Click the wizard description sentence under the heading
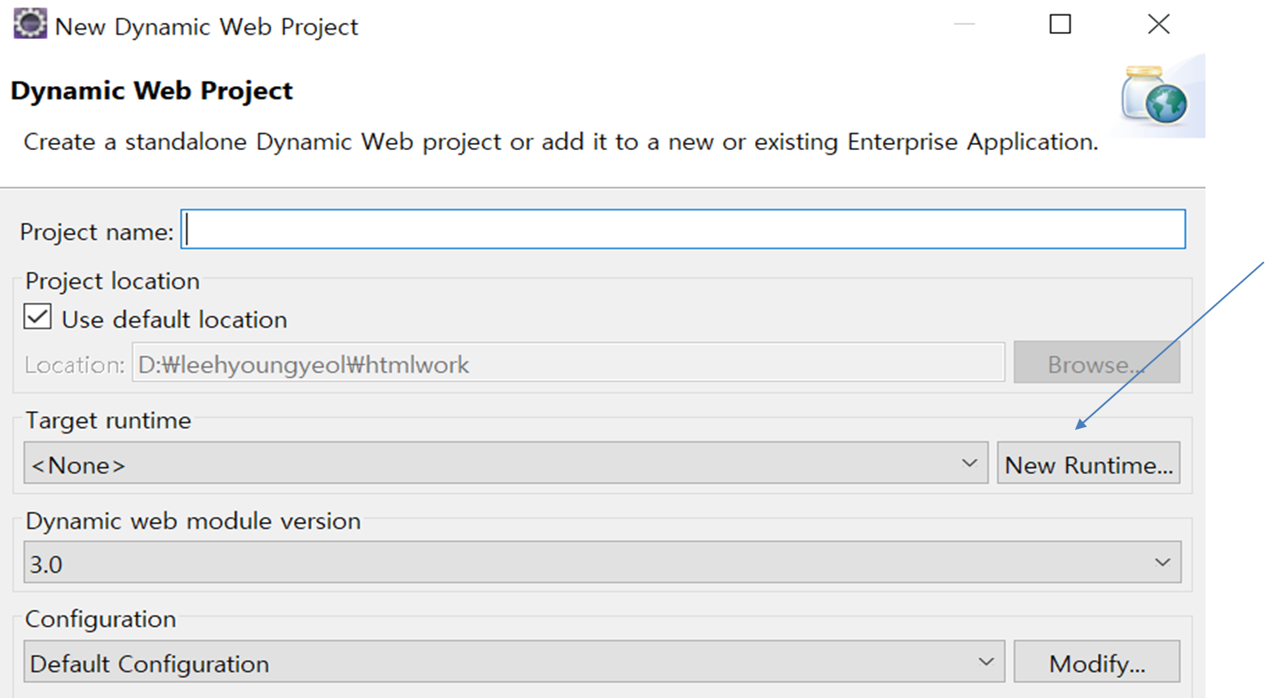The width and height of the screenshot is (1265, 698). tap(561, 142)
